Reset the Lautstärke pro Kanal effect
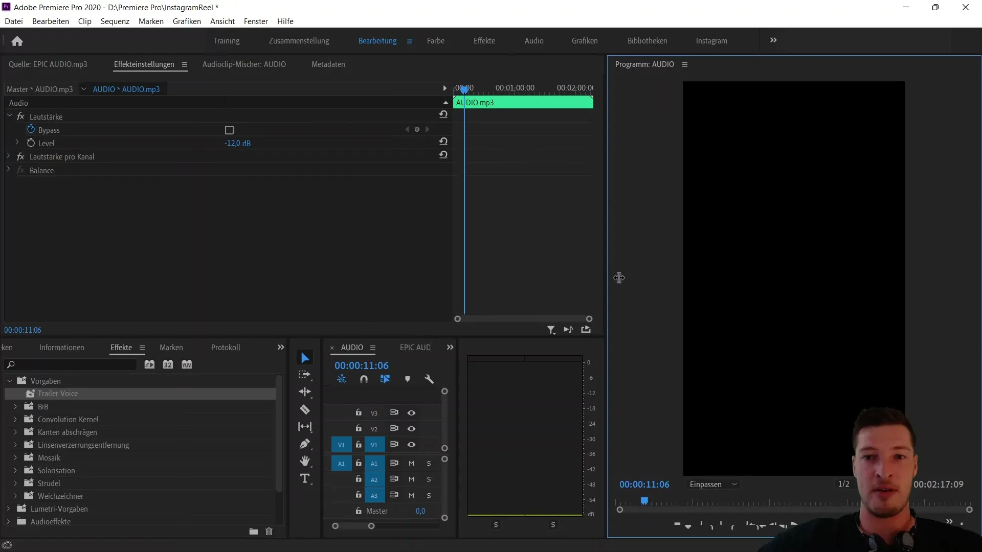 click(x=443, y=155)
